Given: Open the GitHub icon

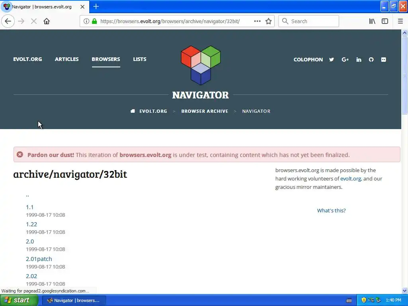Looking at the screenshot, I should click(x=371, y=60).
